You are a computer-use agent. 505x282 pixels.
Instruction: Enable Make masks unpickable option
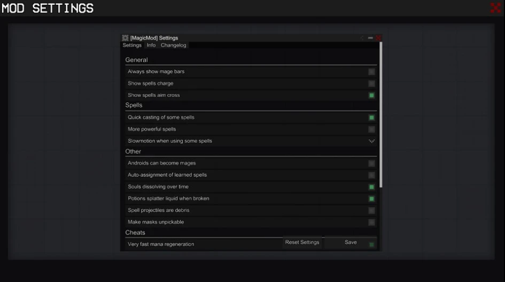pos(371,222)
